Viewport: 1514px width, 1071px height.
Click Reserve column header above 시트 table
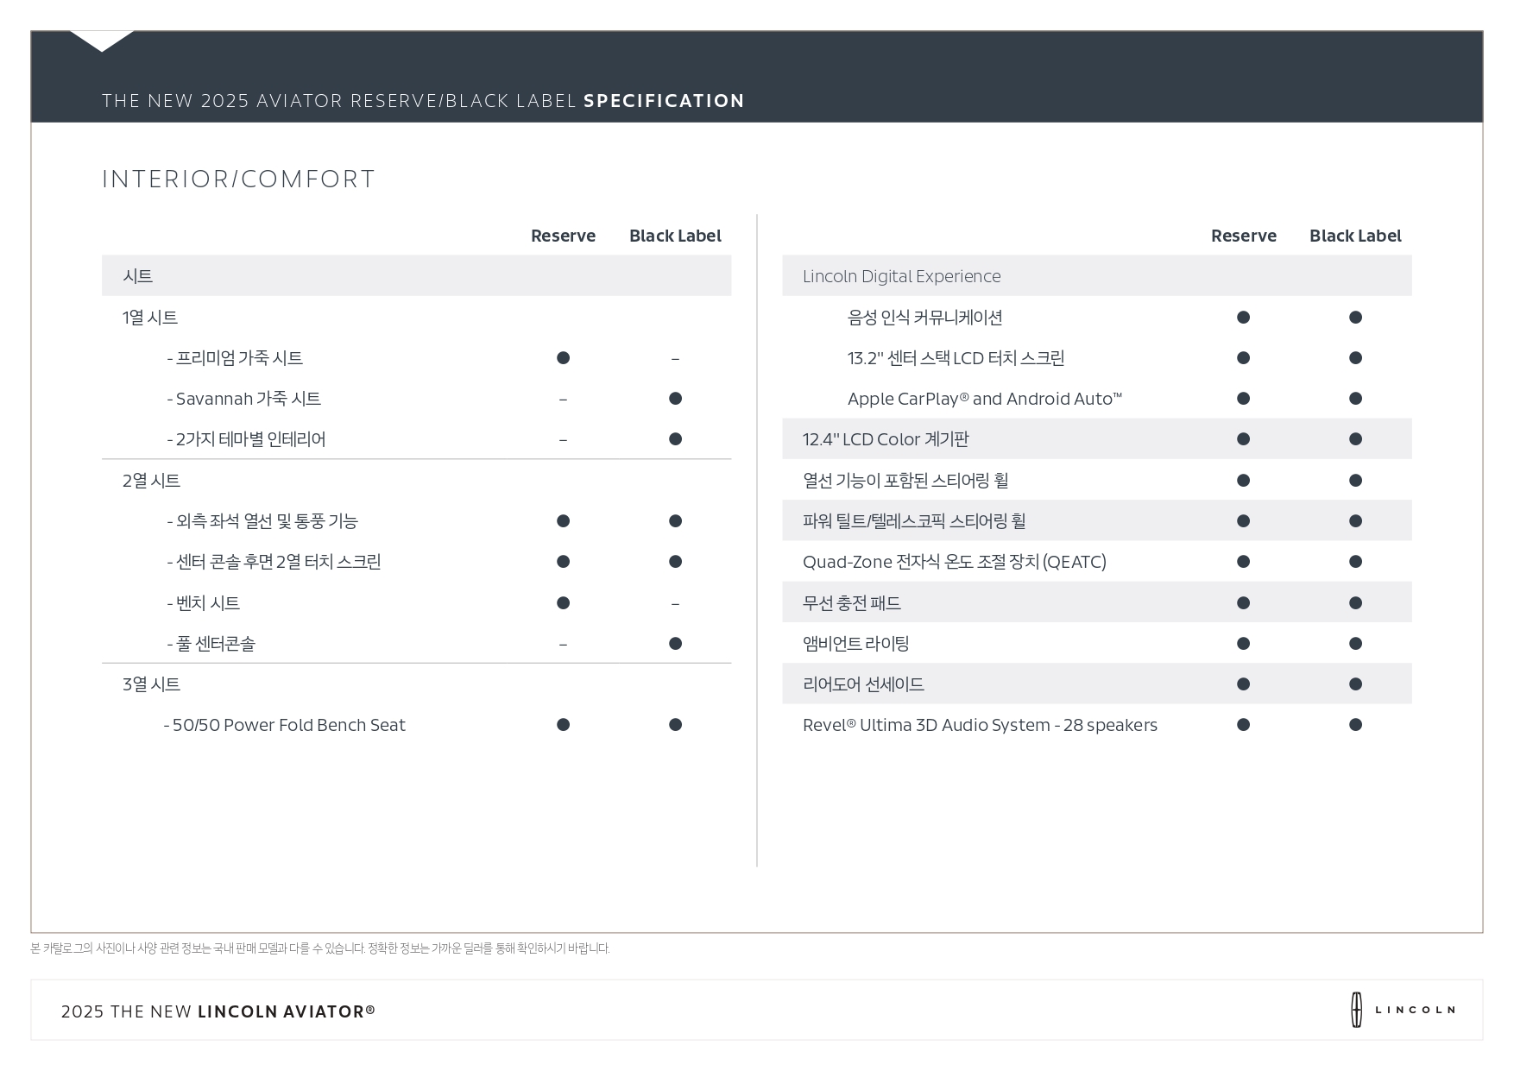pos(563,236)
